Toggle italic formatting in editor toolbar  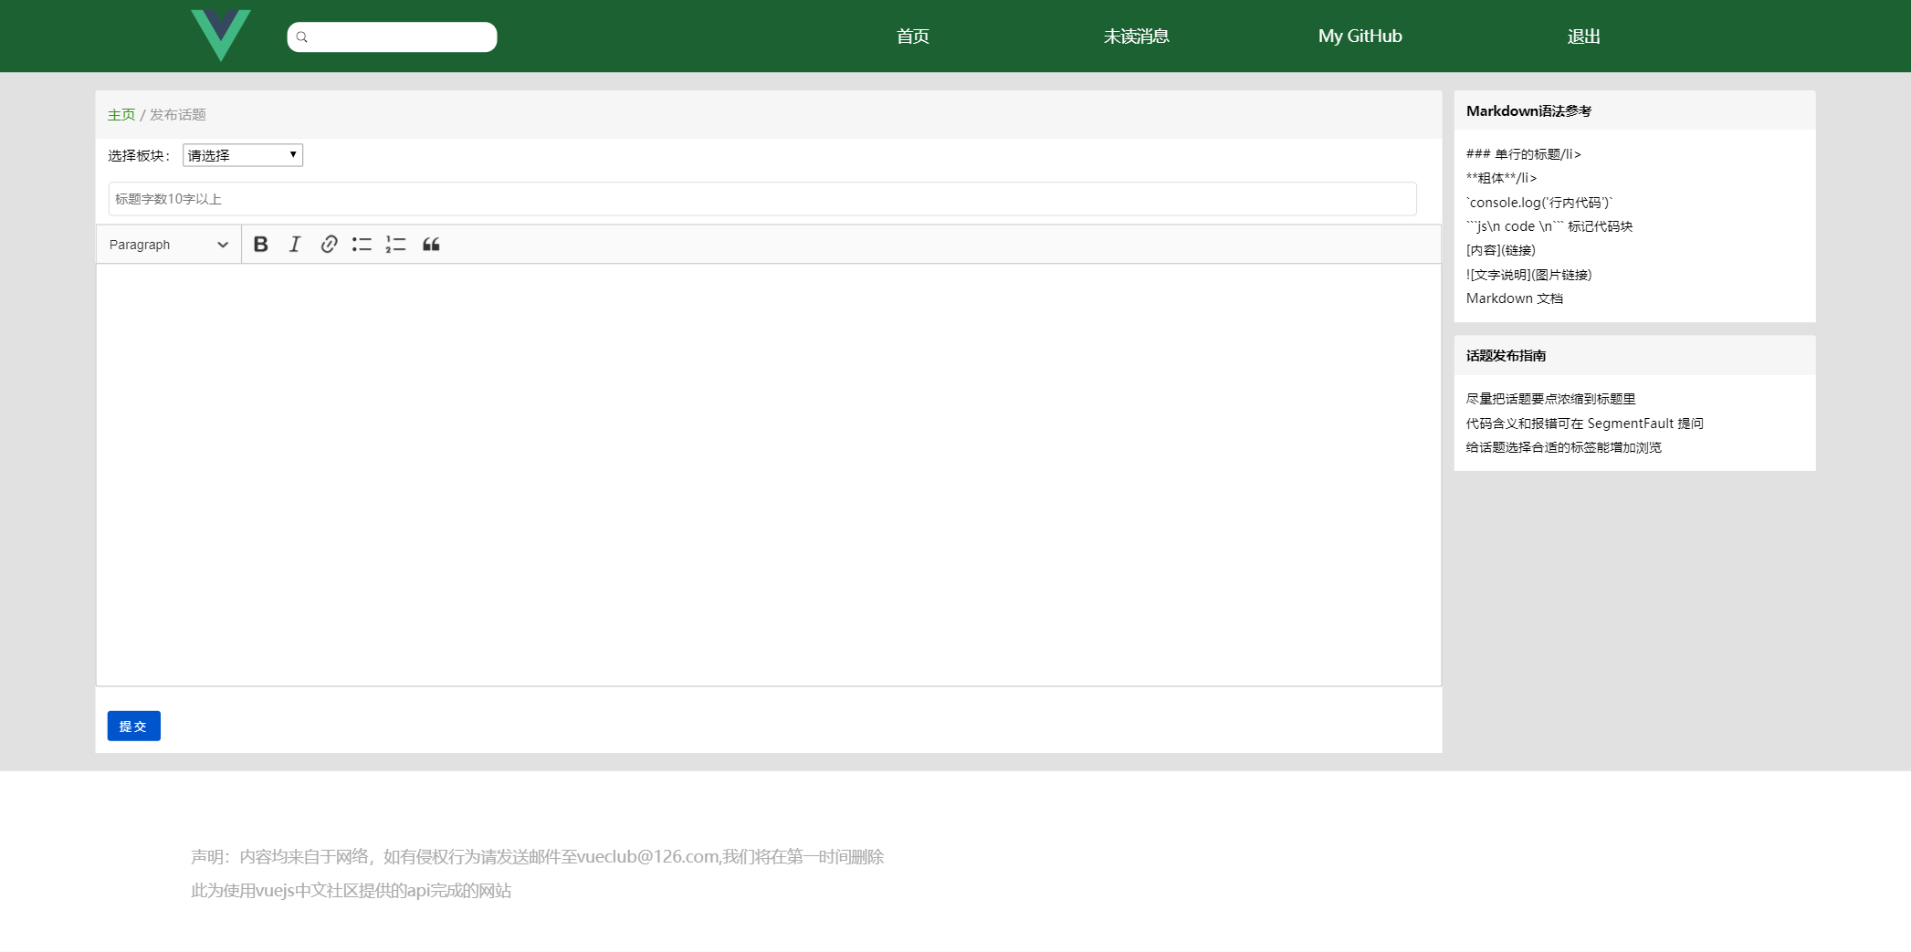pyautogui.click(x=294, y=245)
